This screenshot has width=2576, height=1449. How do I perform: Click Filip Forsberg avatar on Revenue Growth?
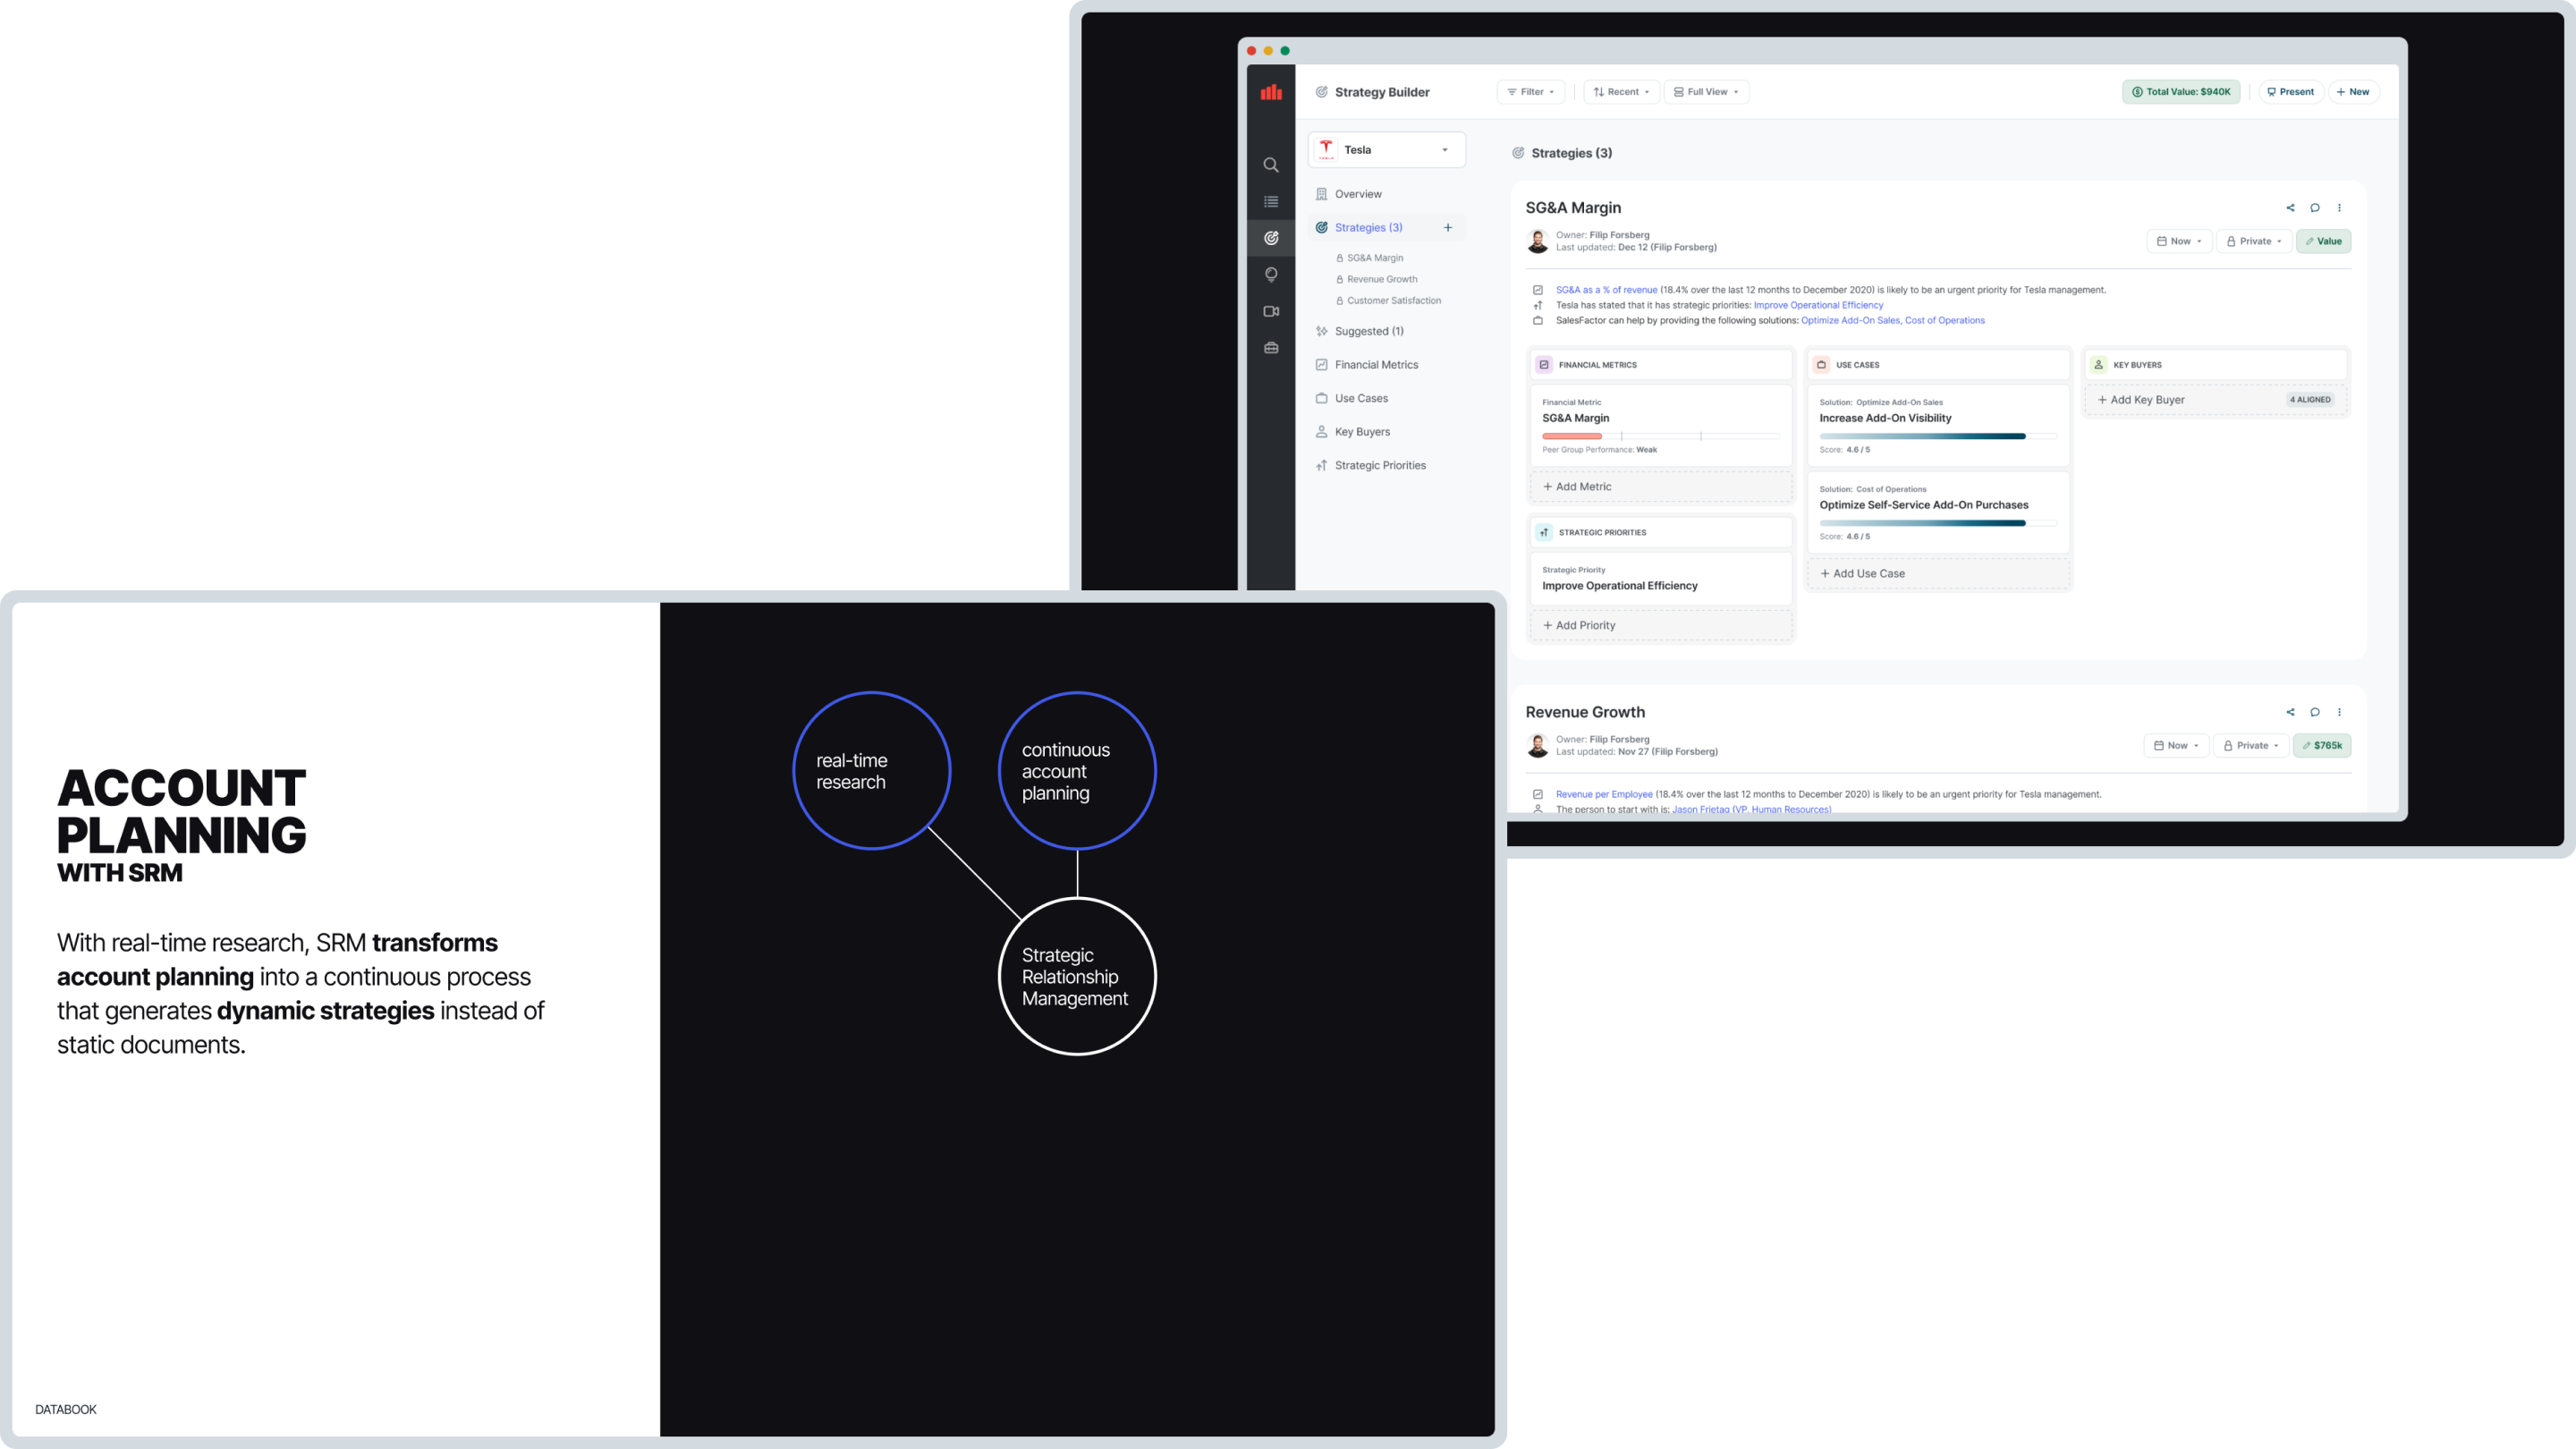coord(1538,745)
